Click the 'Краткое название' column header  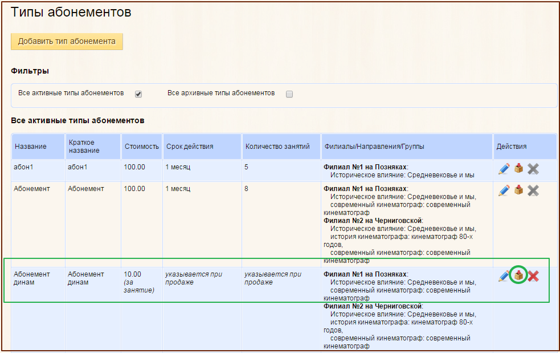84,147
